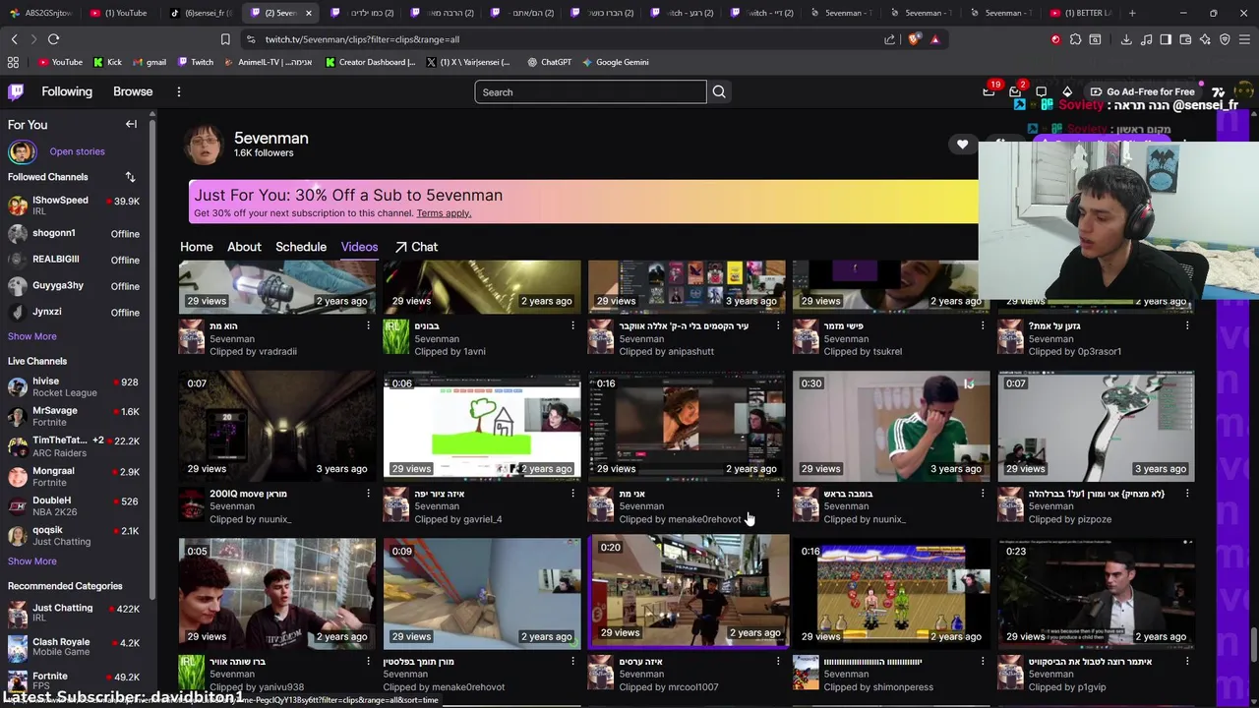
Task: Pop out the Chat tab
Action: click(416, 247)
